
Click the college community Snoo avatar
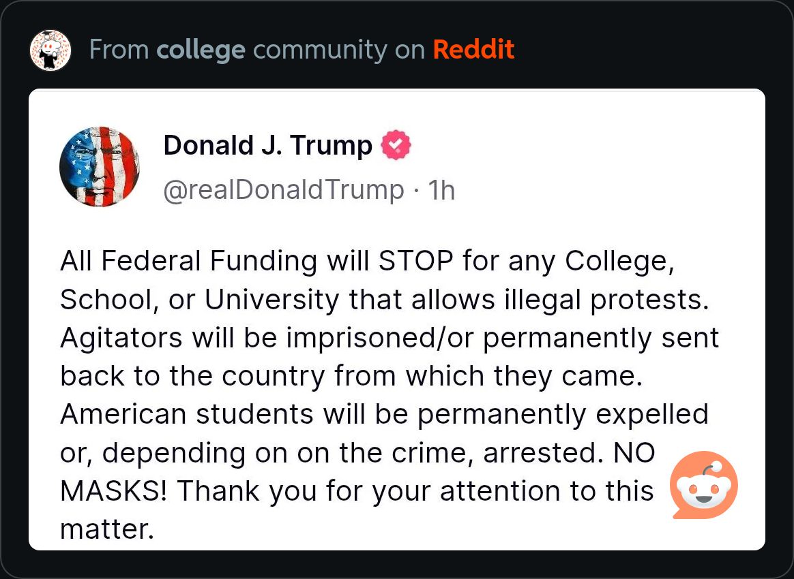click(x=50, y=50)
